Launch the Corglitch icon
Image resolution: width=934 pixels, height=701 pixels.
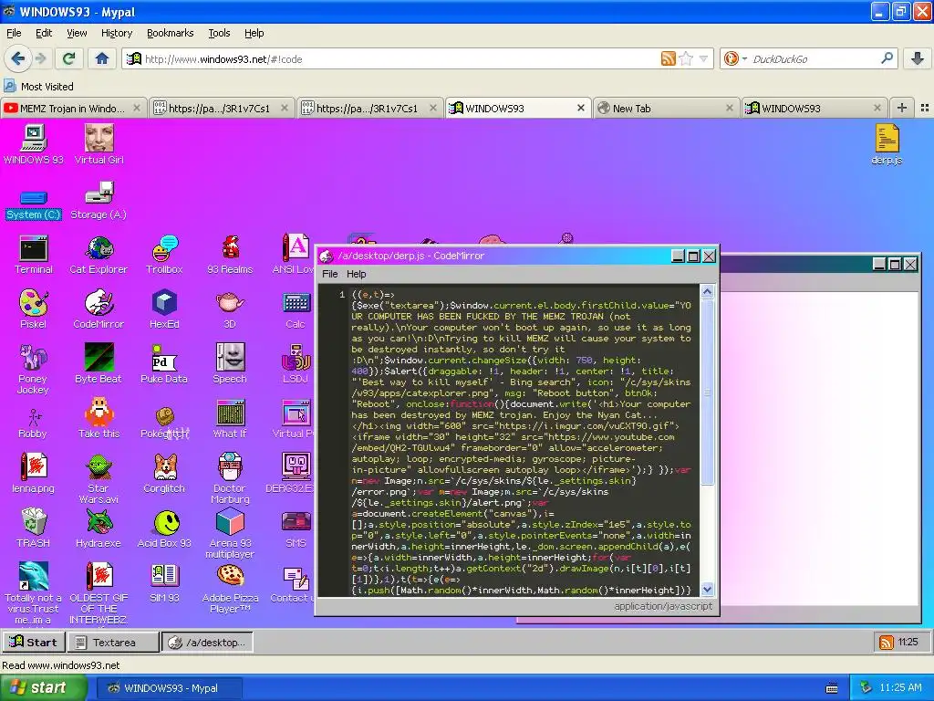164,474
